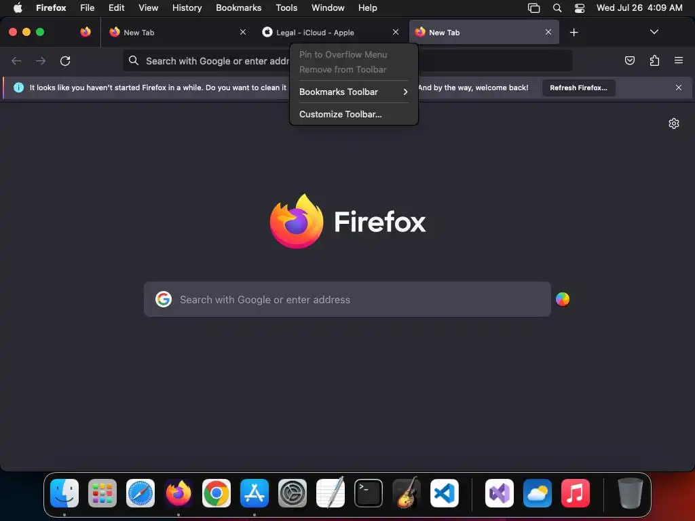Viewport: 695px width, 521px height.
Task: Open the Tools menu
Action: [286, 8]
